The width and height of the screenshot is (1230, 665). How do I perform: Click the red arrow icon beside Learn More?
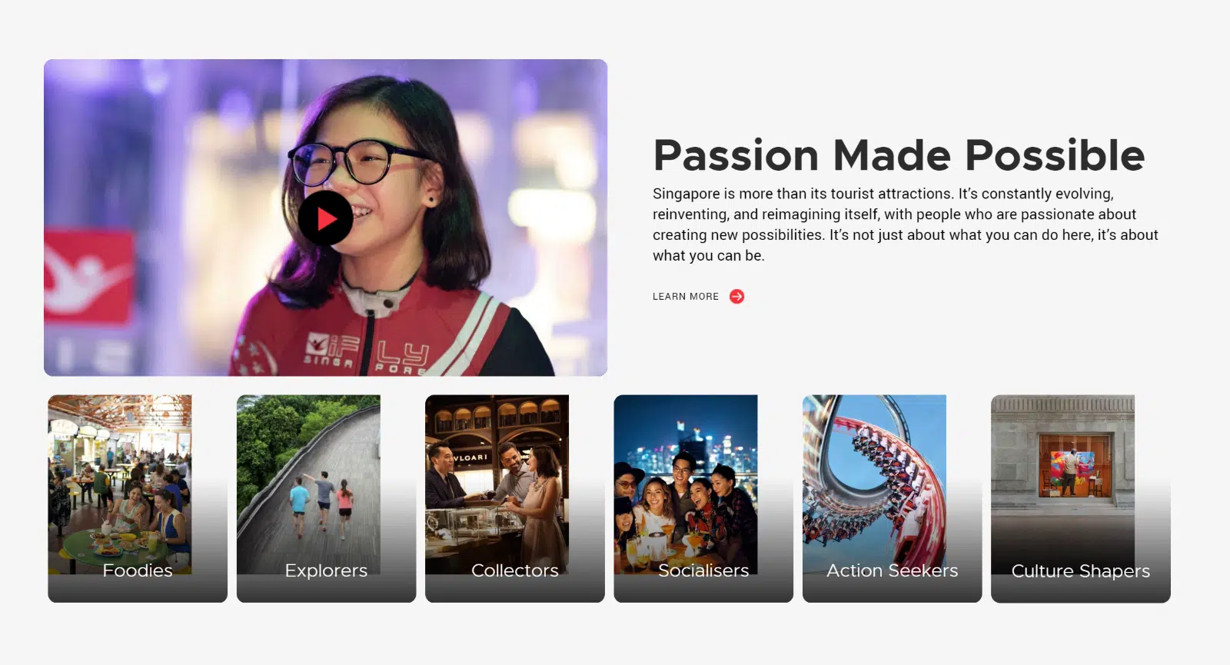(736, 297)
